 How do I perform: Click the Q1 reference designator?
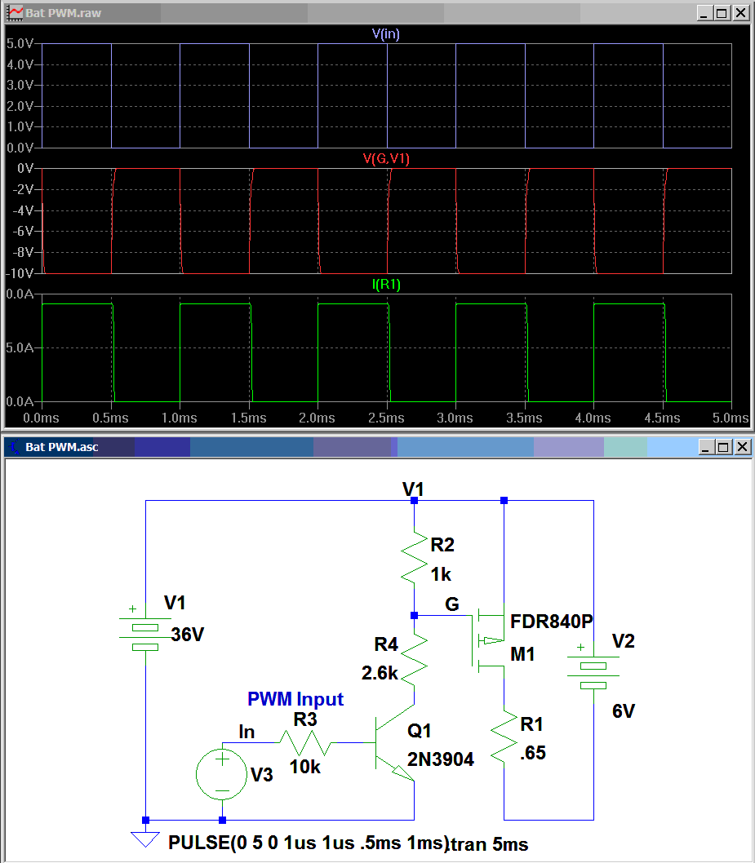click(419, 731)
